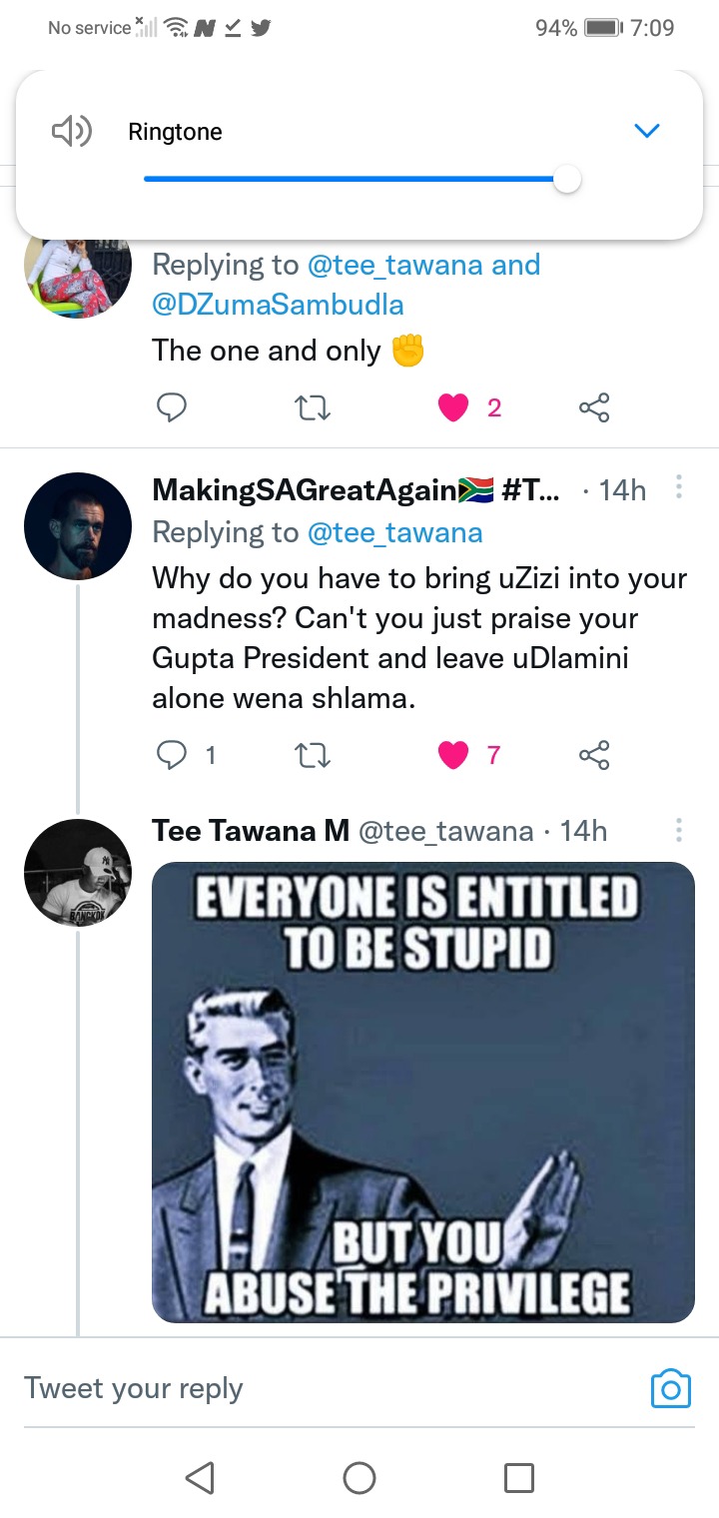This screenshot has height=1518, width=719.
Task: Reply to the "The one and only" tweet
Action: click(172, 407)
